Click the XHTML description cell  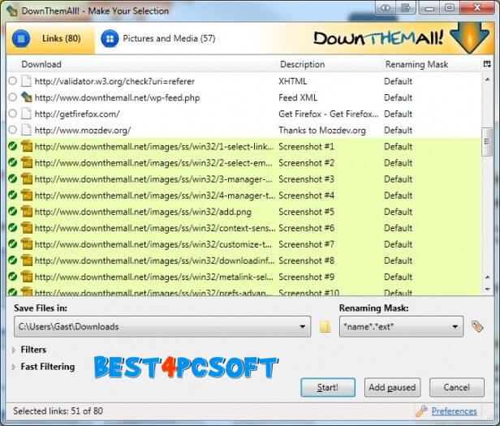(x=293, y=81)
